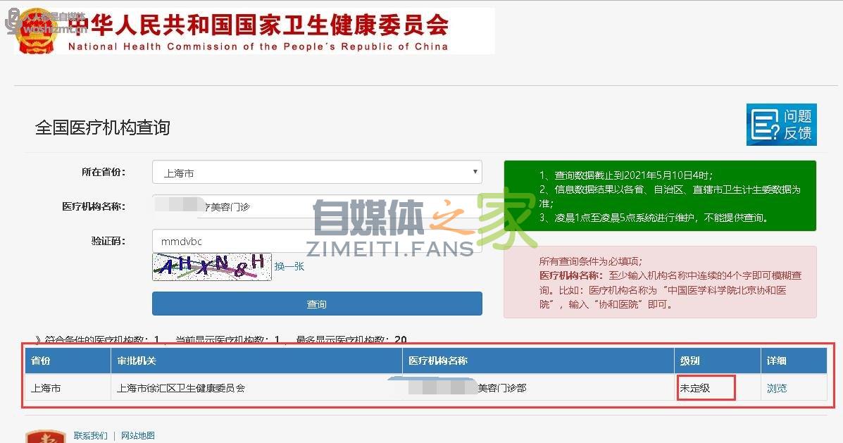Click the 审批机关 column header

click(137, 361)
